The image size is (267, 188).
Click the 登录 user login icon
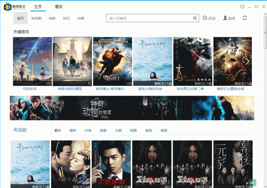(225, 18)
